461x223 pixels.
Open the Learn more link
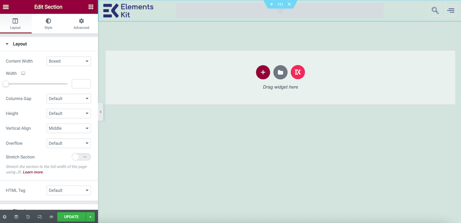point(33,172)
